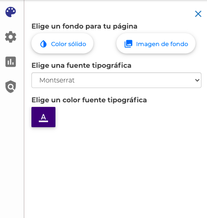Click the 'Elige un fondo para tu página' heading
Viewport: 207px width, 218px height.
click(85, 26)
